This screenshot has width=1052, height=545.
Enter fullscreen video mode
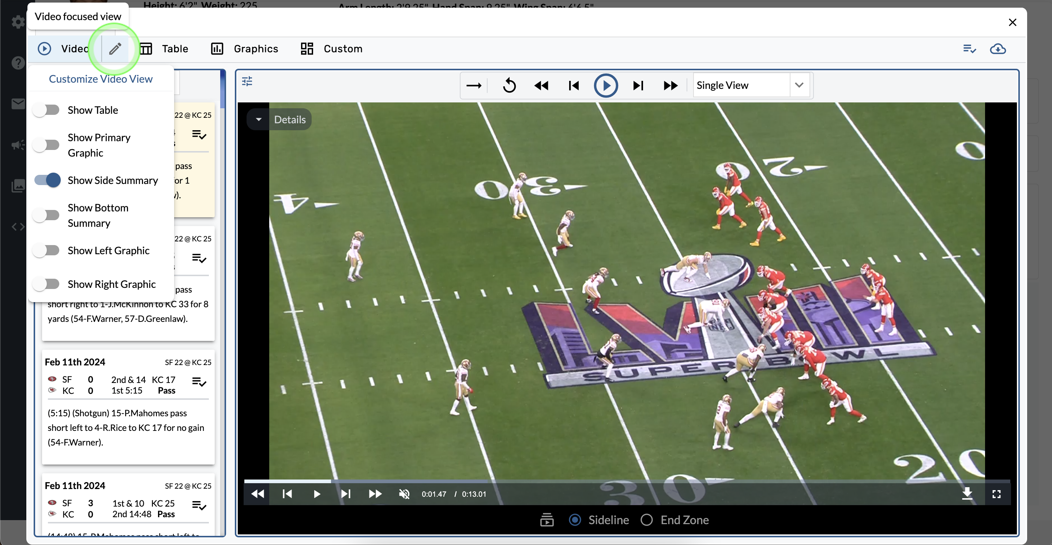[x=996, y=494]
